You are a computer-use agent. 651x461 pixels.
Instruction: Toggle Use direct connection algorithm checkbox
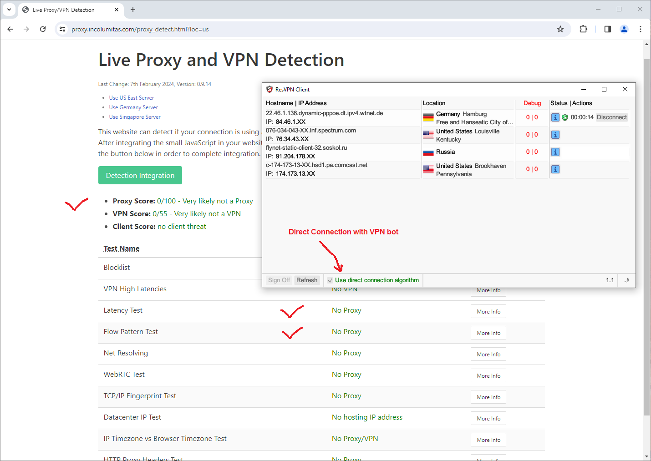pos(330,280)
